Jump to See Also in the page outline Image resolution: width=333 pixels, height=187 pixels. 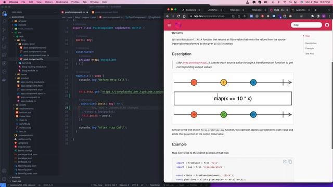310,54
